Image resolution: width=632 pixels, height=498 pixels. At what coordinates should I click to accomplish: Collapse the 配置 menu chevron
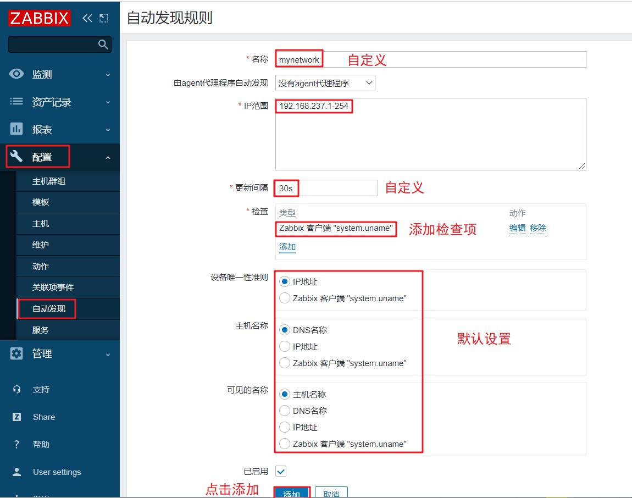[x=108, y=157]
